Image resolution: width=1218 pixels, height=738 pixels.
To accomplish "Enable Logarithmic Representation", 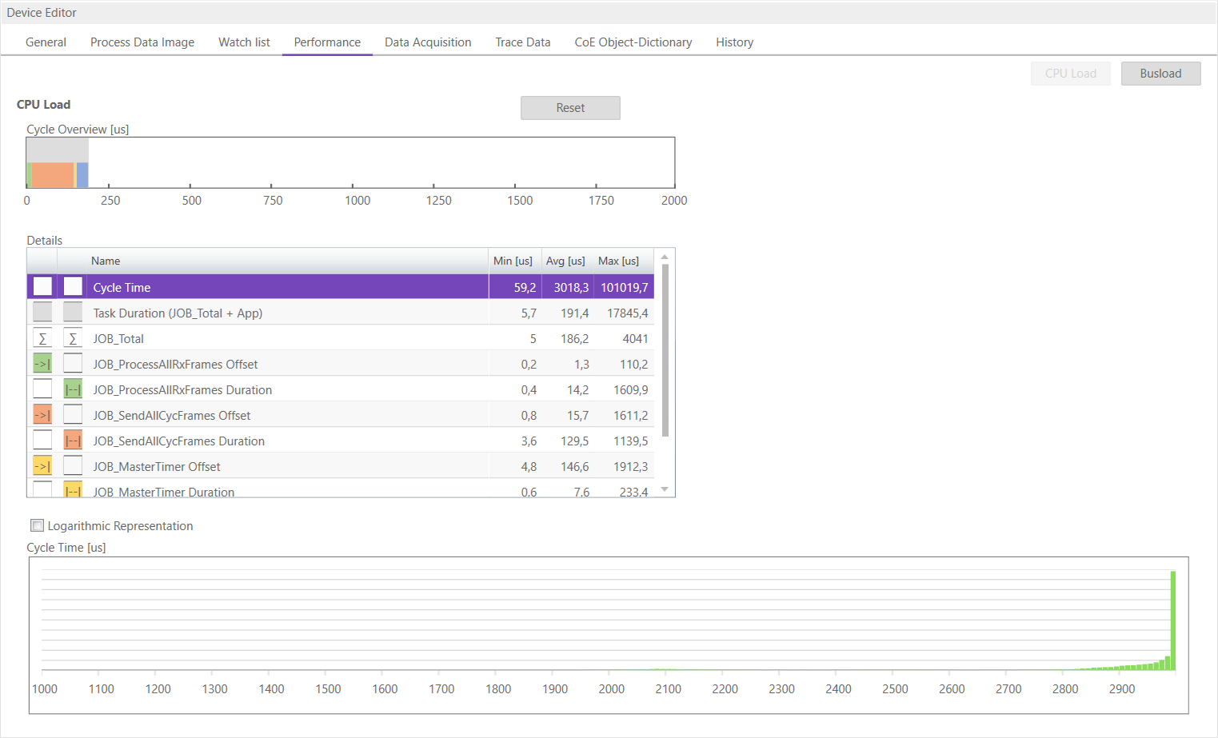I will click(37, 525).
